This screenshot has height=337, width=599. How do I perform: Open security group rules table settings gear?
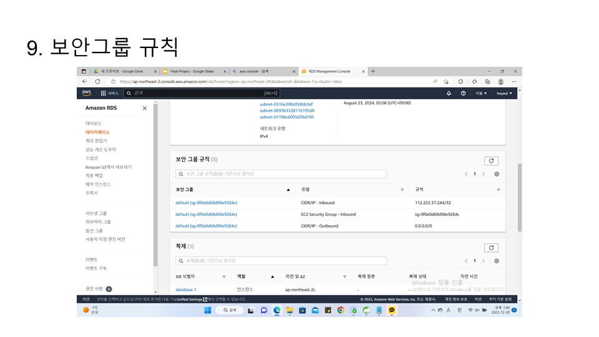(497, 174)
